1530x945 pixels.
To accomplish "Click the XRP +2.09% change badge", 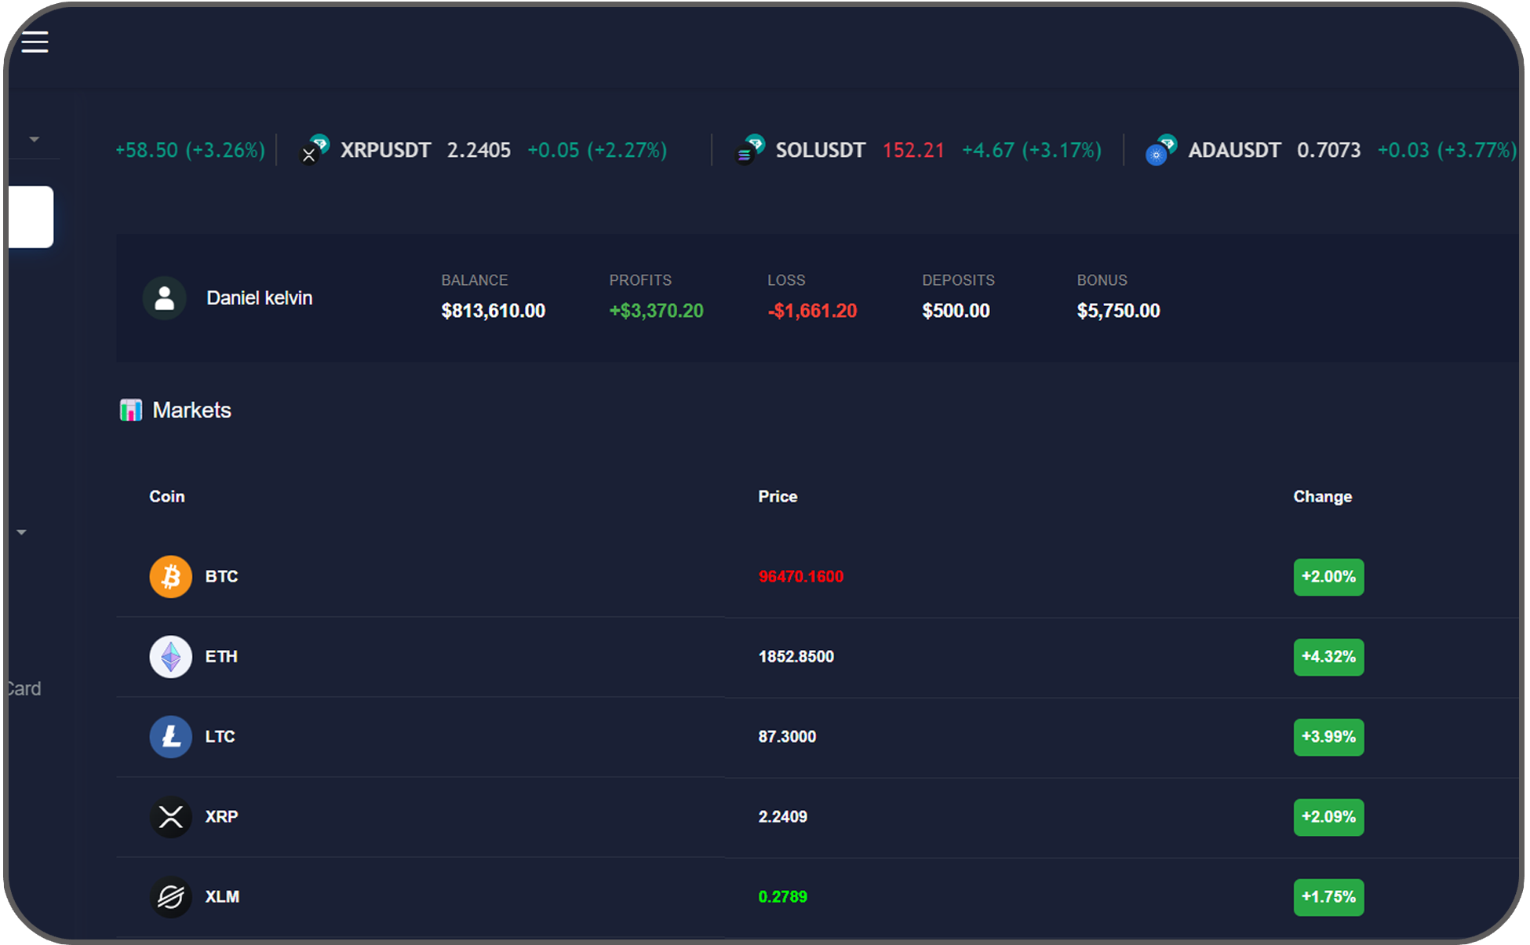I will [1328, 817].
